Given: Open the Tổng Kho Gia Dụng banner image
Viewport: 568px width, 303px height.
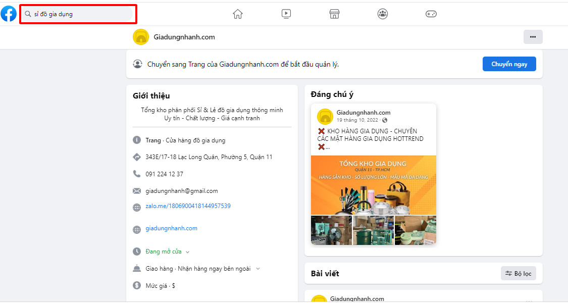Looking at the screenshot, I should point(374,185).
